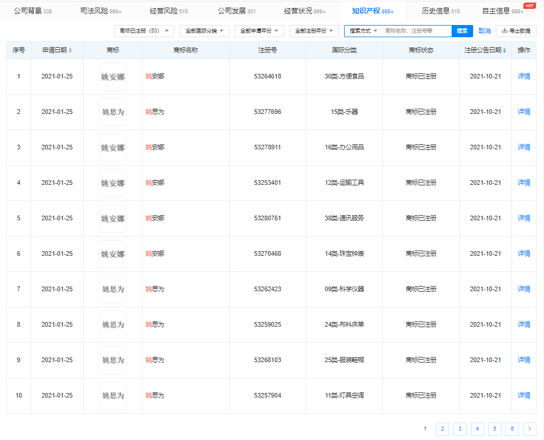Image resolution: width=544 pixels, height=440 pixels.
Task: Click trademark name 姚安娜 in row 3
Action: (x=155, y=147)
